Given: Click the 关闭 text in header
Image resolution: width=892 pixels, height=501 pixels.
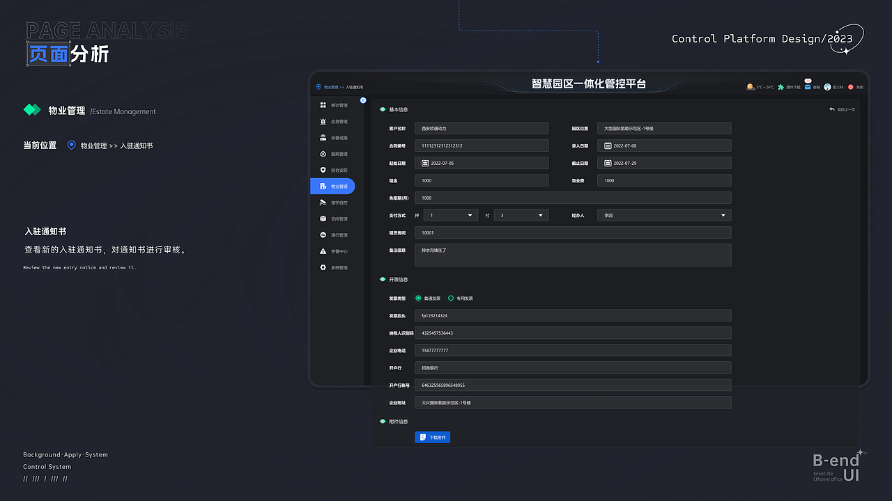Looking at the screenshot, I should pyautogui.click(x=859, y=87).
